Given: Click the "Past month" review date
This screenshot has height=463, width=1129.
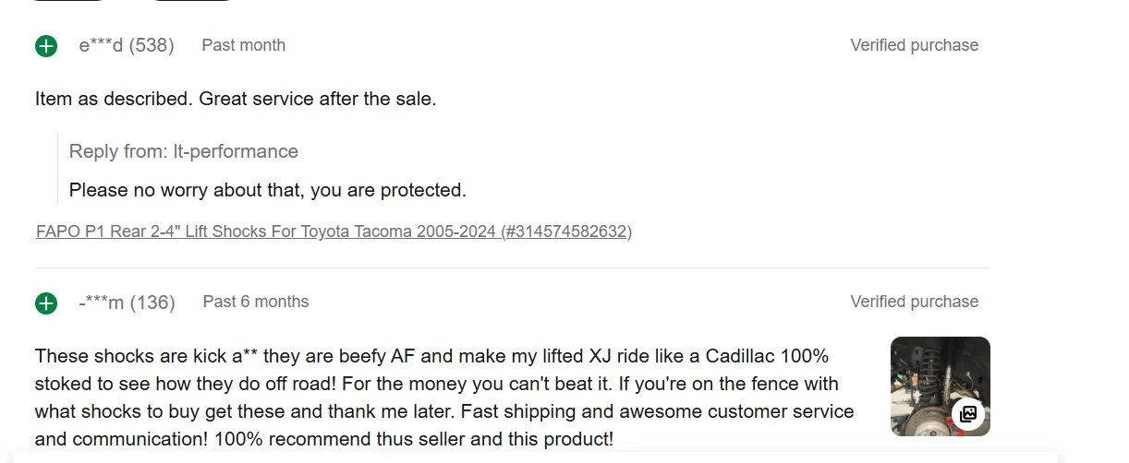Looking at the screenshot, I should coord(243,45).
